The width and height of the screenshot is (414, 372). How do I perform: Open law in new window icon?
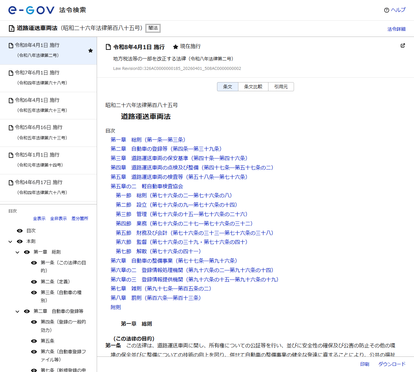(403, 46)
